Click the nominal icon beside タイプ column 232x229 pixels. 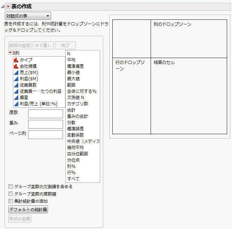pos(16,60)
